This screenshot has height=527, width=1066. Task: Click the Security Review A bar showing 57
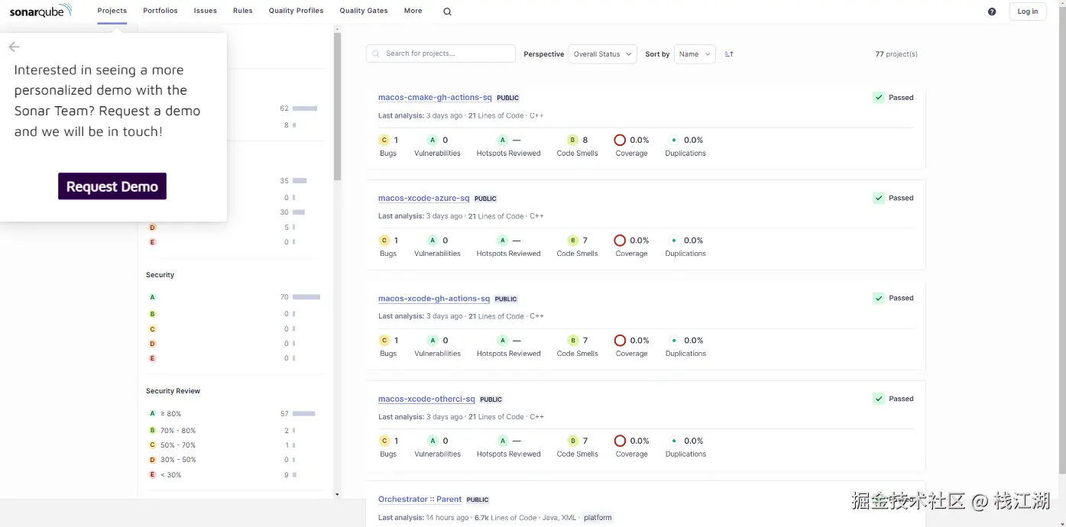(x=304, y=414)
